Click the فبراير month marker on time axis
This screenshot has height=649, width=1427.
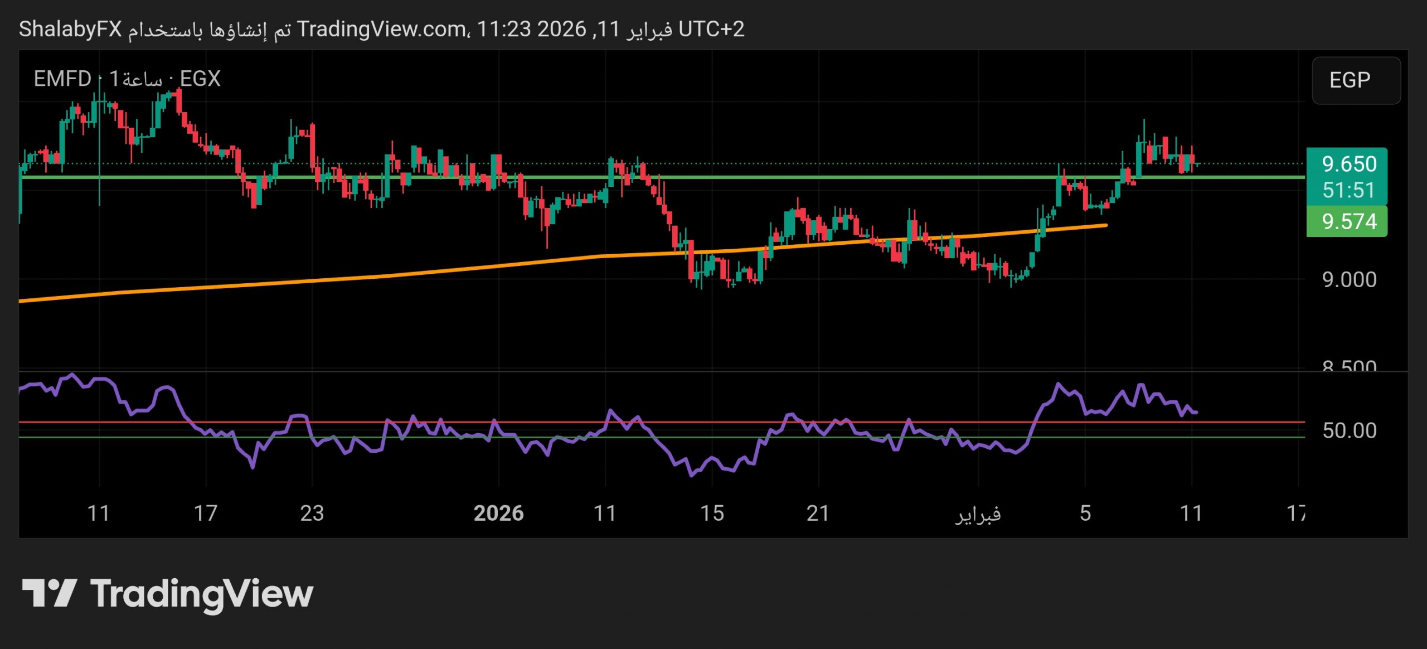[x=978, y=513]
